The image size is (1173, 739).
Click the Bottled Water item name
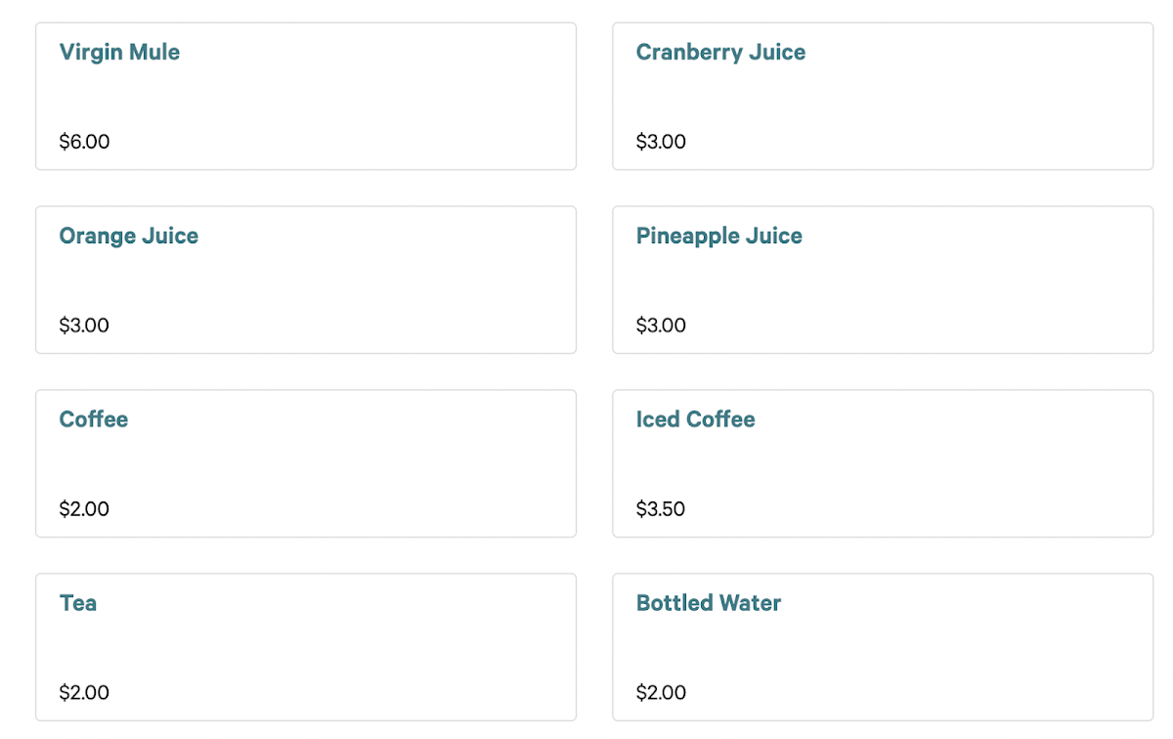point(708,603)
